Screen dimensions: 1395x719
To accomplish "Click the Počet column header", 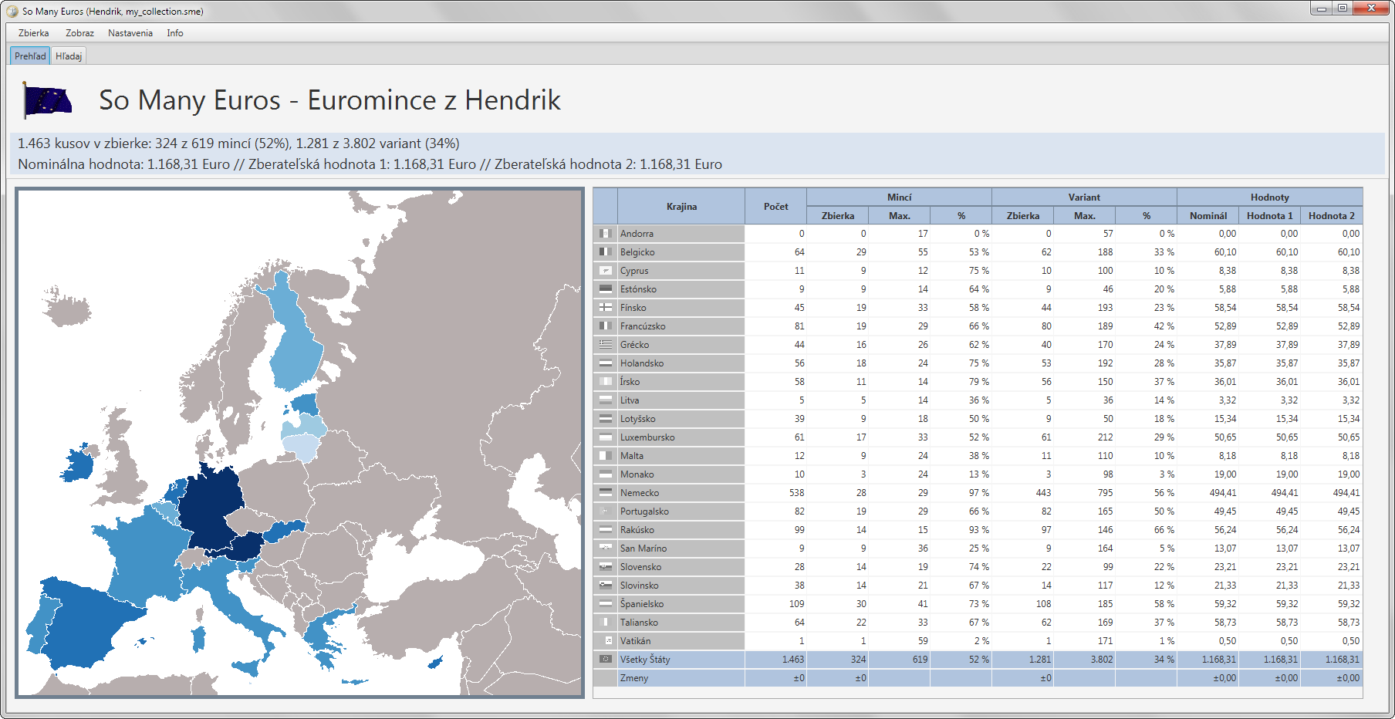I will point(775,207).
